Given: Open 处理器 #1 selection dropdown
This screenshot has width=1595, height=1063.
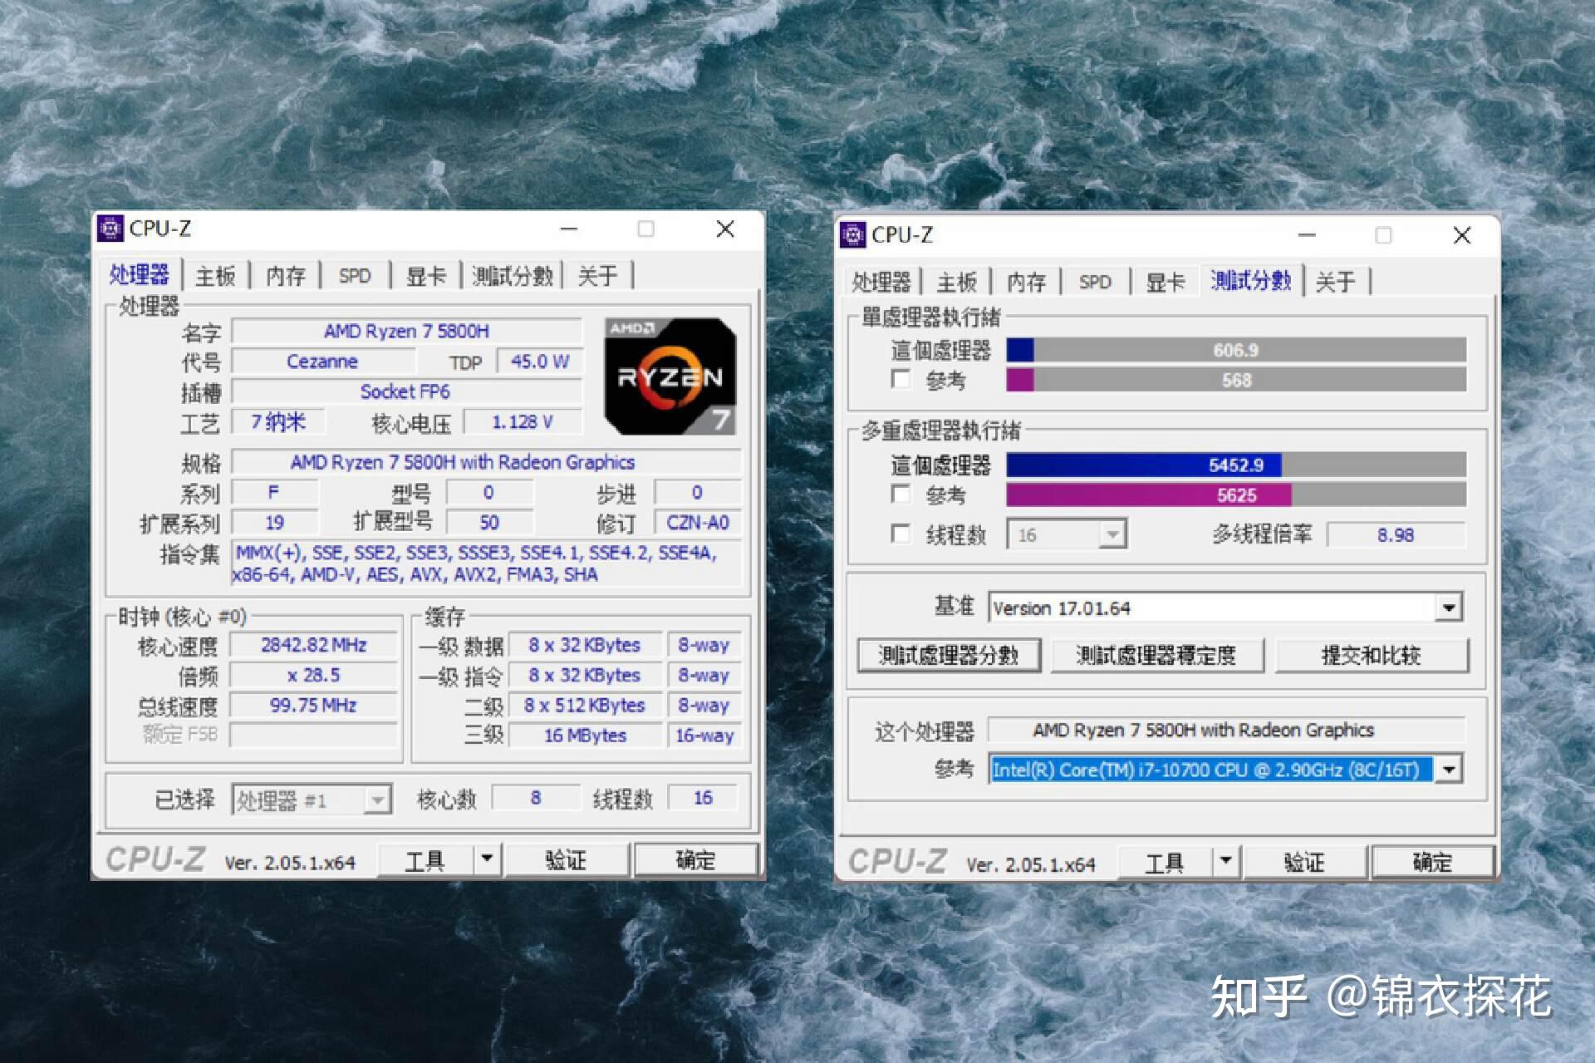Looking at the screenshot, I should coord(378,800).
